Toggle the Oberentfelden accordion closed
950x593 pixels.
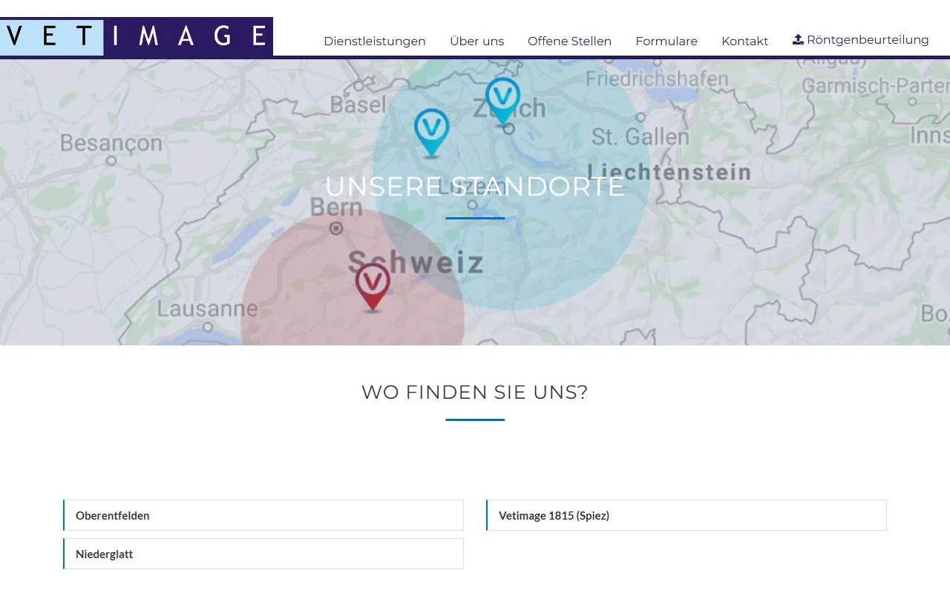(x=263, y=515)
